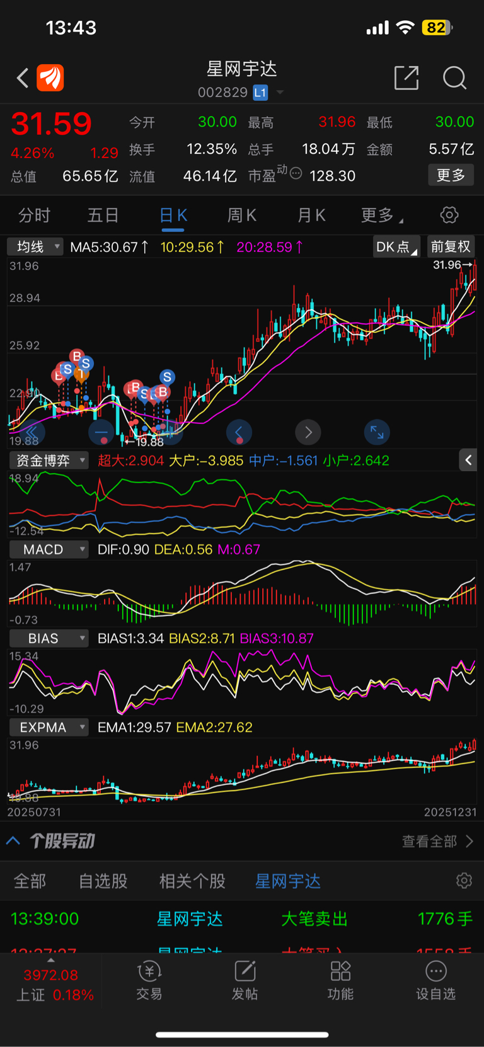This screenshot has height=1047, width=484.
Task: Tap the share/export icon
Action: (406, 77)
